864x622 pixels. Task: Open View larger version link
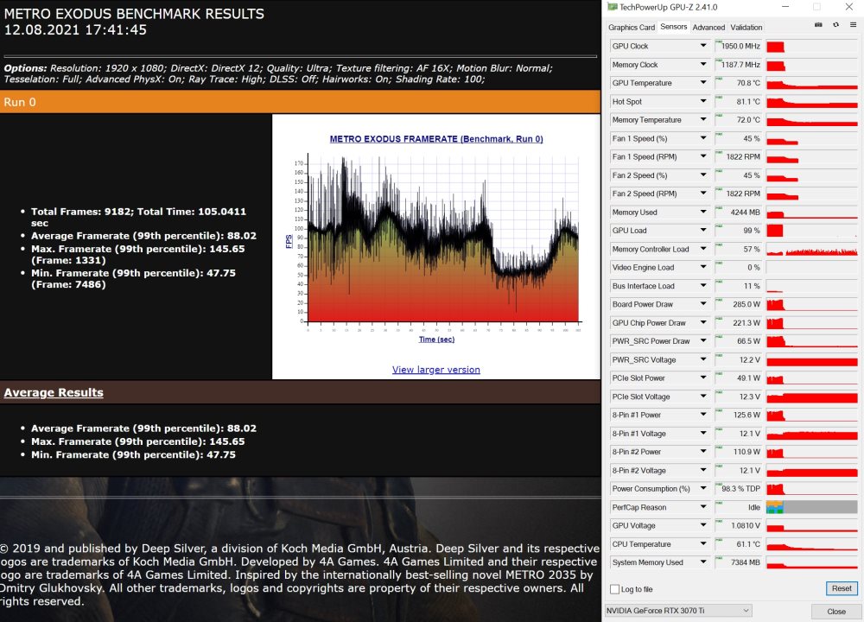435,370
